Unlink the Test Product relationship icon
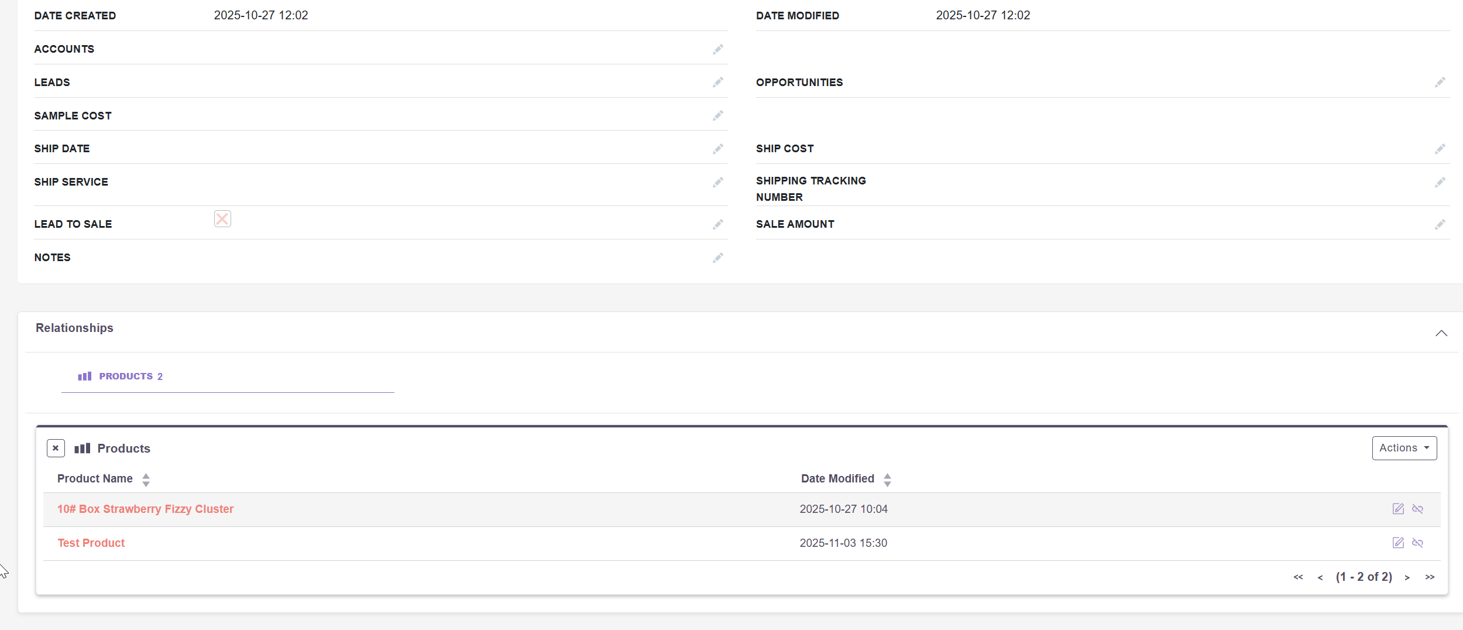Screen dimensions: 1463x630 tap(1417, 543)
